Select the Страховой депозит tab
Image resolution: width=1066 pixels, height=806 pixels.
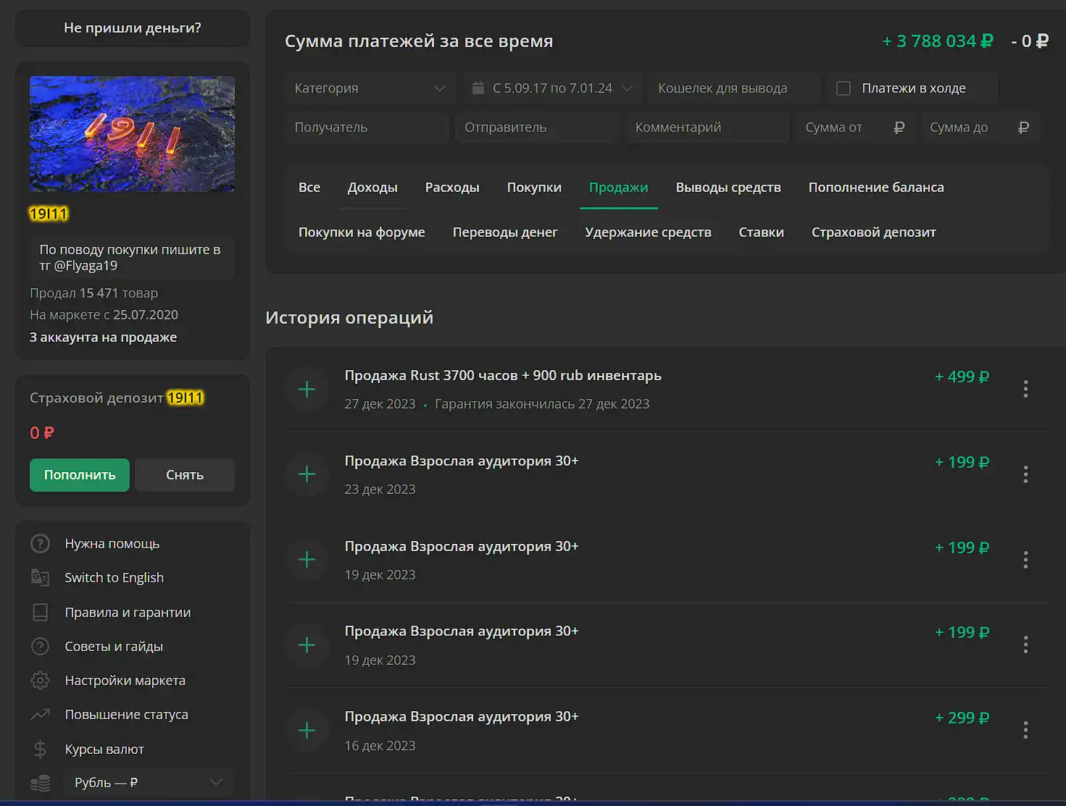pos(874,232)
